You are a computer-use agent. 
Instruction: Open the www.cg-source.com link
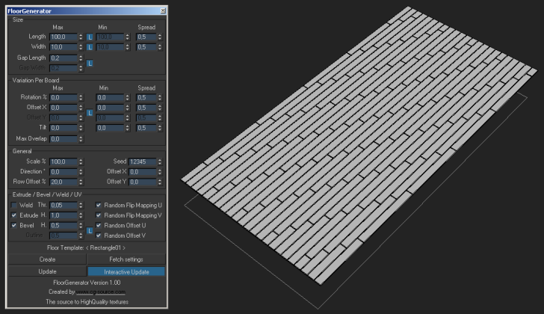click(x=100, y=292)
